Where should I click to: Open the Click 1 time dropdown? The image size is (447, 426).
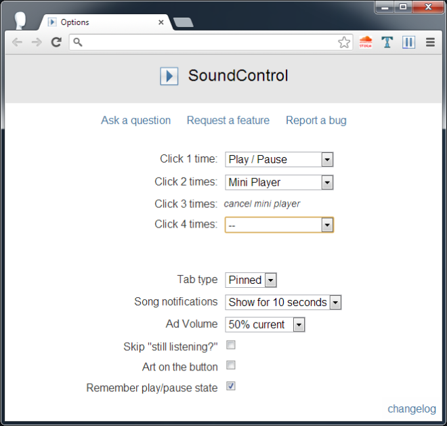pos(279,159)
